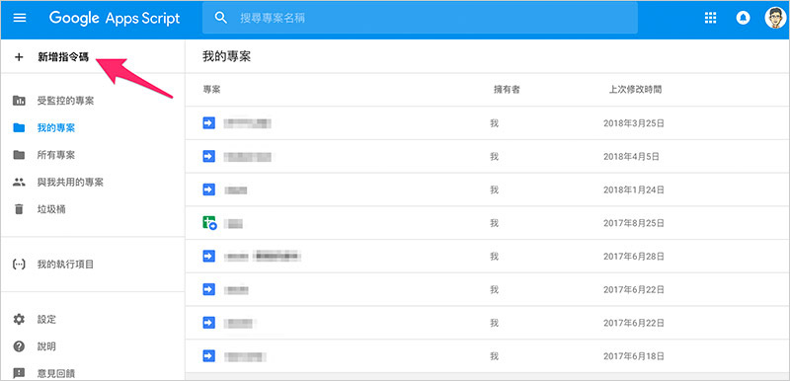Click the shared people icon

(x=19, y=183)
